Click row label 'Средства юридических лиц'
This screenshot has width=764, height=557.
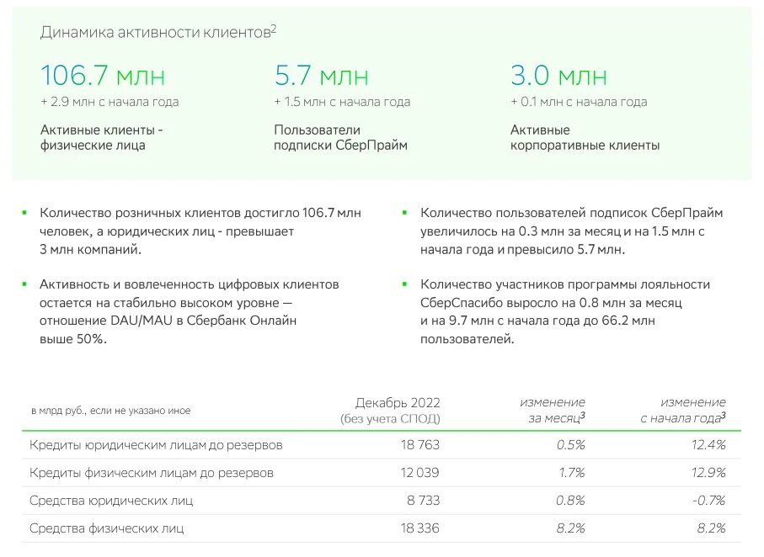[x=111, y=501]
